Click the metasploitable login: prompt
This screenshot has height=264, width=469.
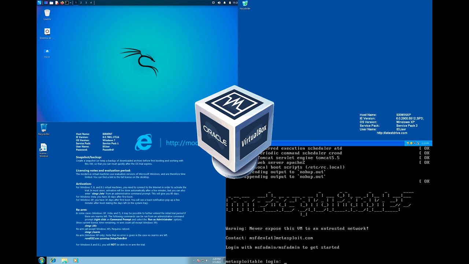[x=254, y=261]
